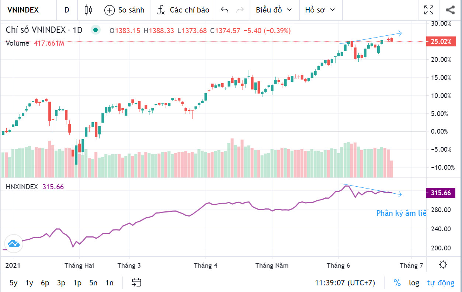Expand the Hồ sơ dropdown
The image size is (462, 292).
pyautogui.click(x=320, y=10)
